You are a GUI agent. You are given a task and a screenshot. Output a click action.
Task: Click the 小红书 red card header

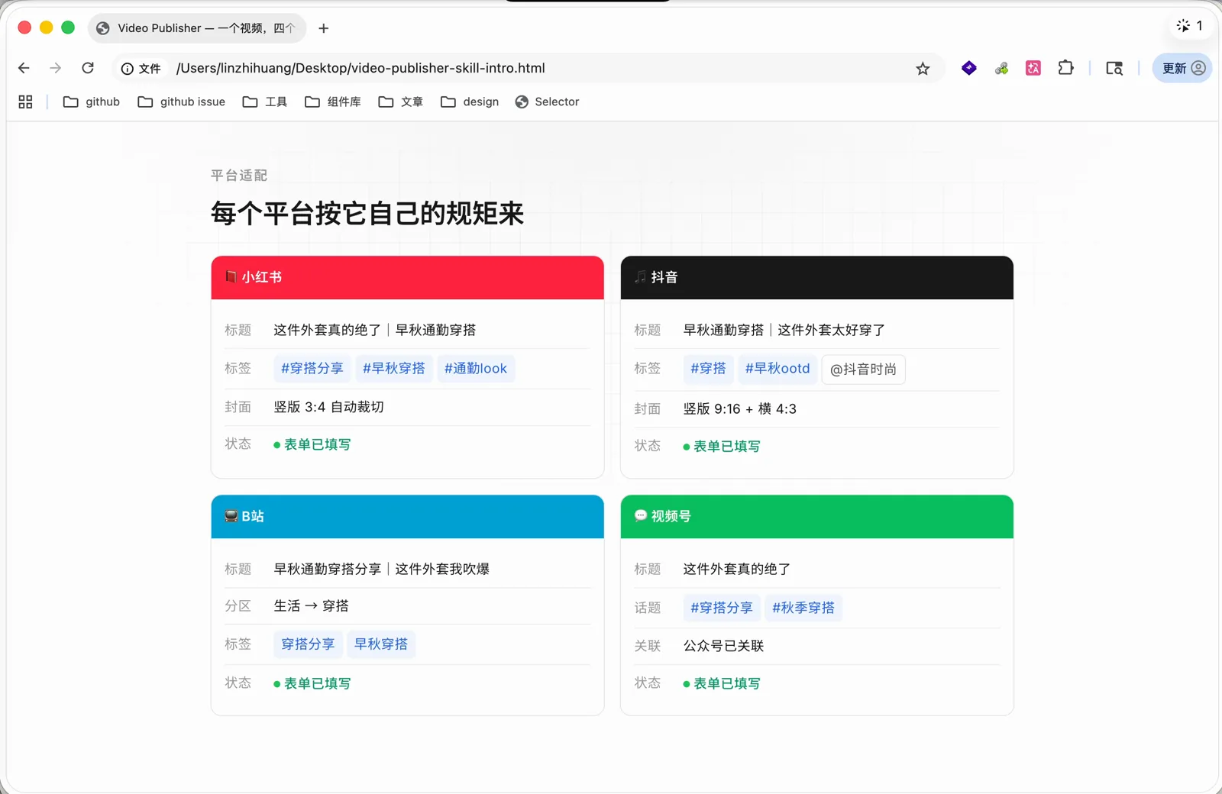[x=407, y=277]
